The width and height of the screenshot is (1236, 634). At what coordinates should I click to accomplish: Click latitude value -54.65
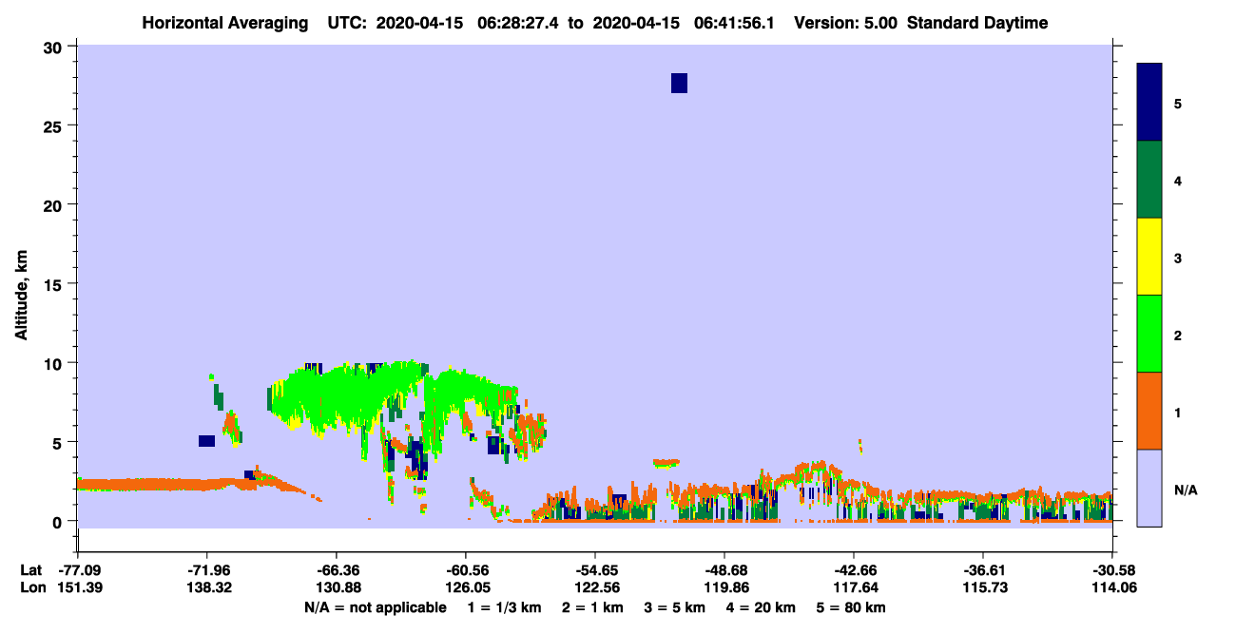tap(595, 570)
